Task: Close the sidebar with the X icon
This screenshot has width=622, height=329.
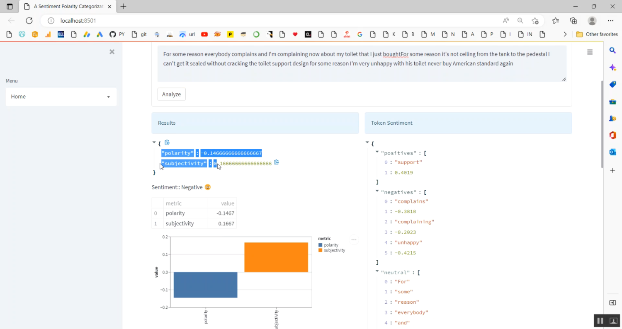Action: click(x=112, y=52)
